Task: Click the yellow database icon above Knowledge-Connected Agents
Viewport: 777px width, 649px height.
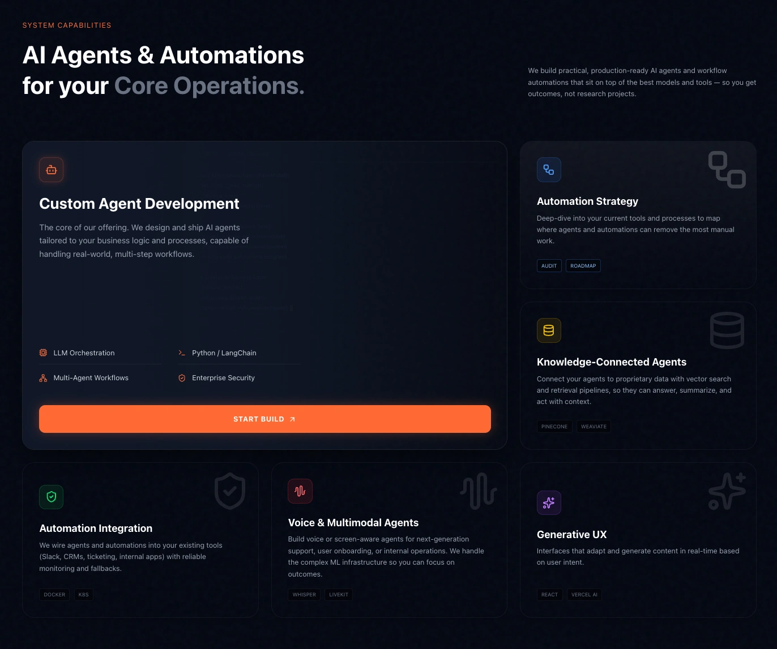Action: pyautogui.click(x=549, y=330)
